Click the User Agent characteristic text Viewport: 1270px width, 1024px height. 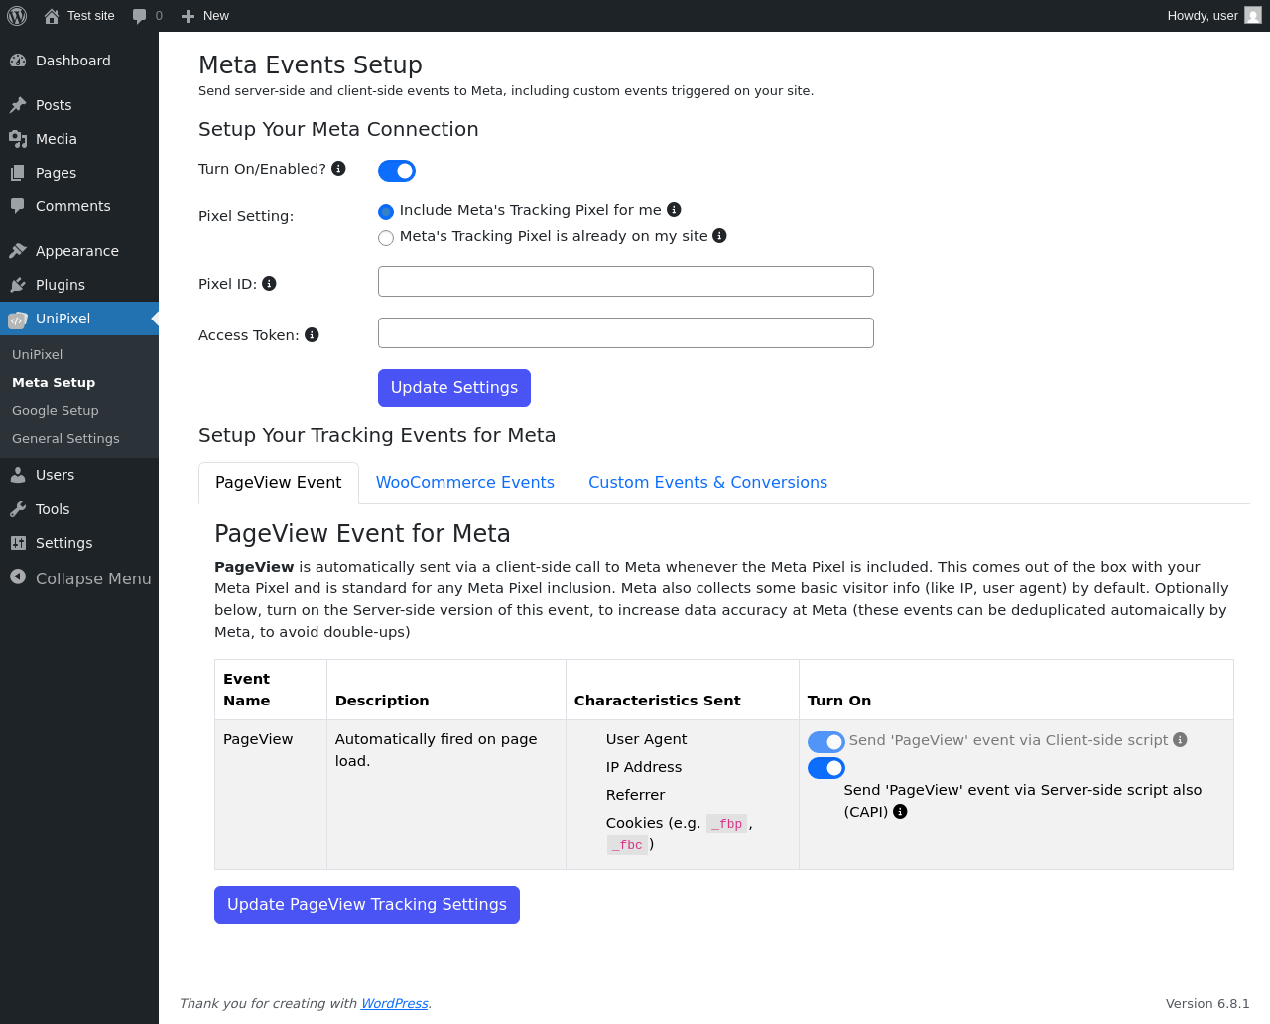[646, 739]
